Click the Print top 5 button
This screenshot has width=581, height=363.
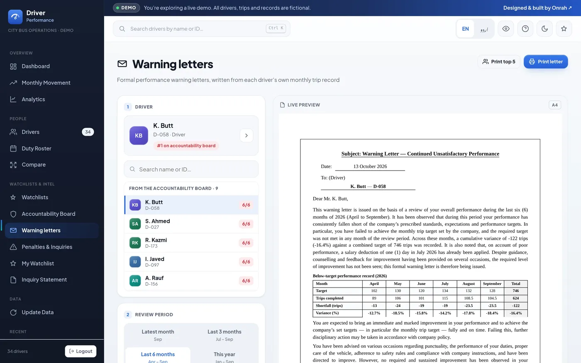(x=499, y=62)
